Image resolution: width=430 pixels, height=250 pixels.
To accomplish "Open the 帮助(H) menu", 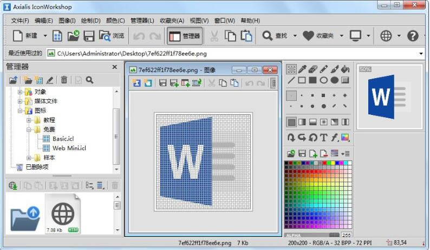I will point(250,21).
